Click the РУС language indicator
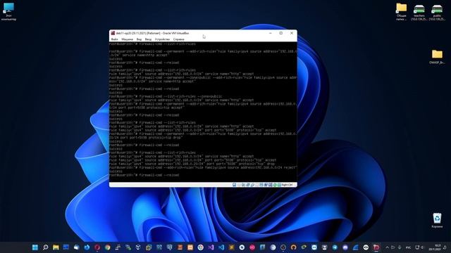This screenshot has width=451, height=253. (x=408, y=247)
